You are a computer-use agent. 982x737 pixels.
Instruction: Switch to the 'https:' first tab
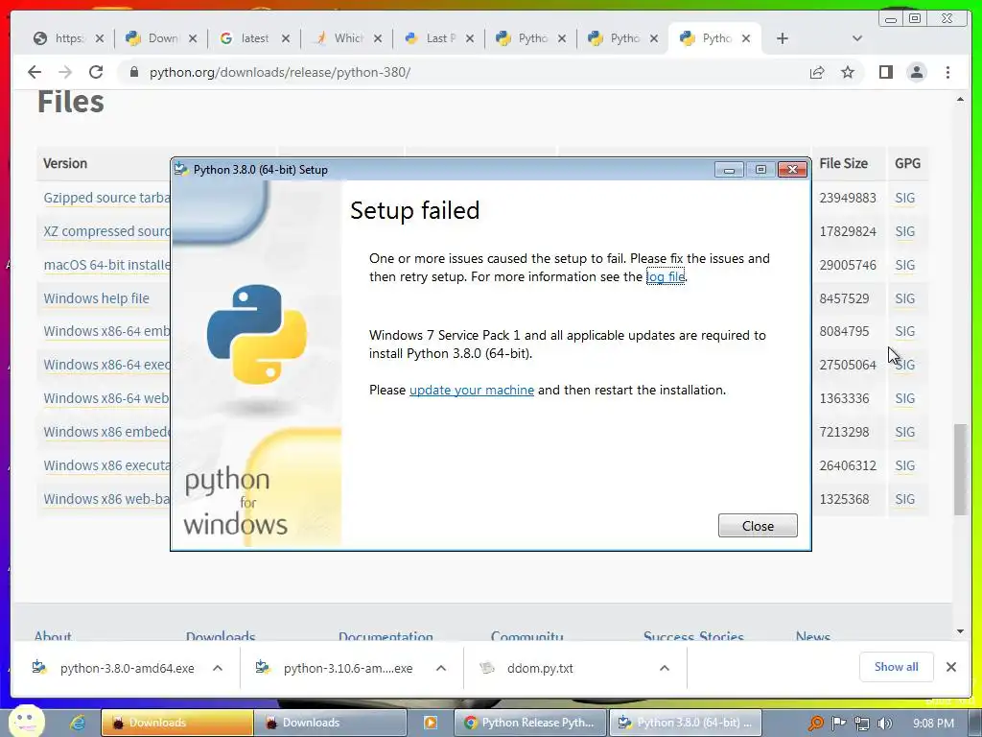68,38
